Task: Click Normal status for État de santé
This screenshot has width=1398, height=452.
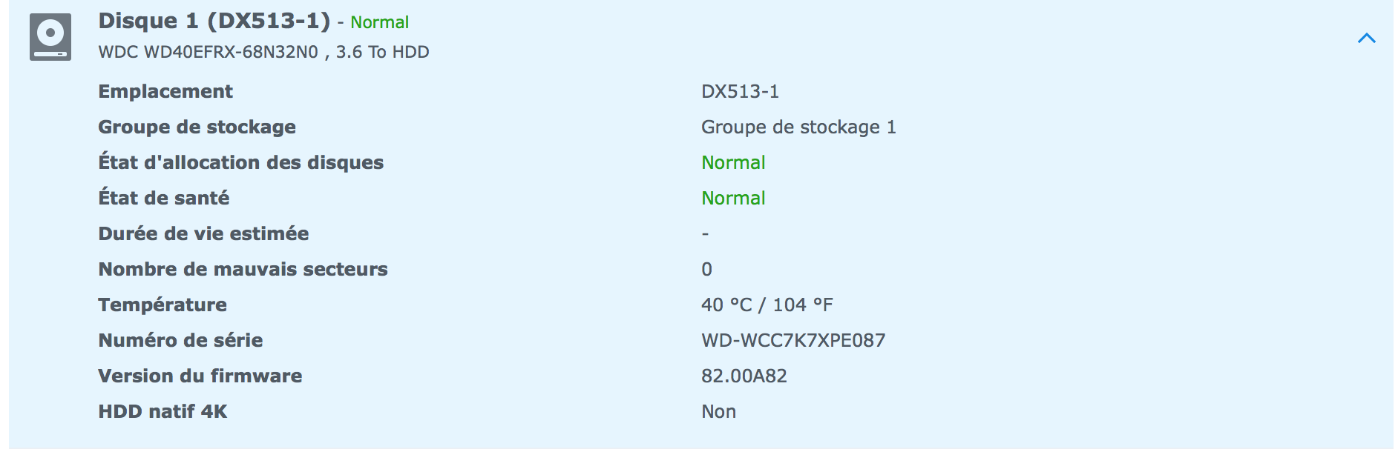Action: [x=733, y=198]
